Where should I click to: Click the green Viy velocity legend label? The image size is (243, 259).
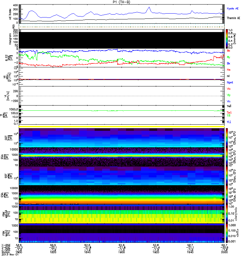(x=229, y=95)
